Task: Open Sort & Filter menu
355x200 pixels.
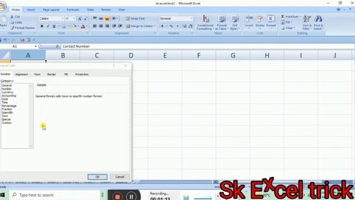Action: (307, 22)
